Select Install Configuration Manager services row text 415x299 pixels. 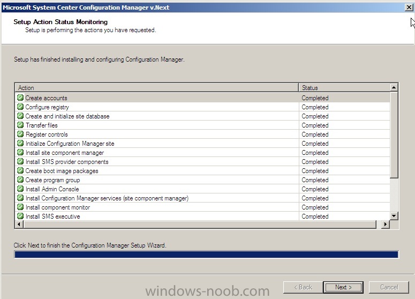pos(107,198)
